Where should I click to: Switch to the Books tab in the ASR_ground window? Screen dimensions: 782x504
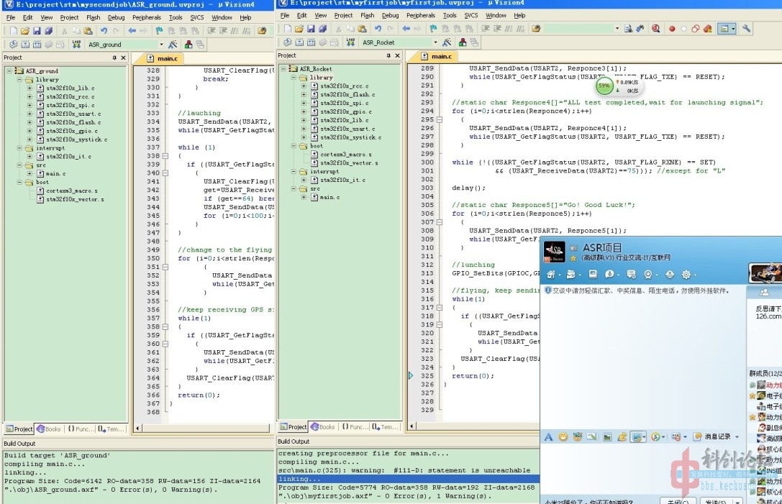[49, 429]
